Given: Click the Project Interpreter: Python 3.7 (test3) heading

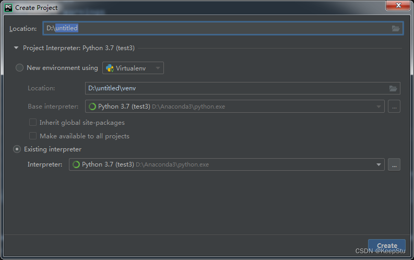Looking at the screenshot, I should pyautogui.click(x=79, y=48).
